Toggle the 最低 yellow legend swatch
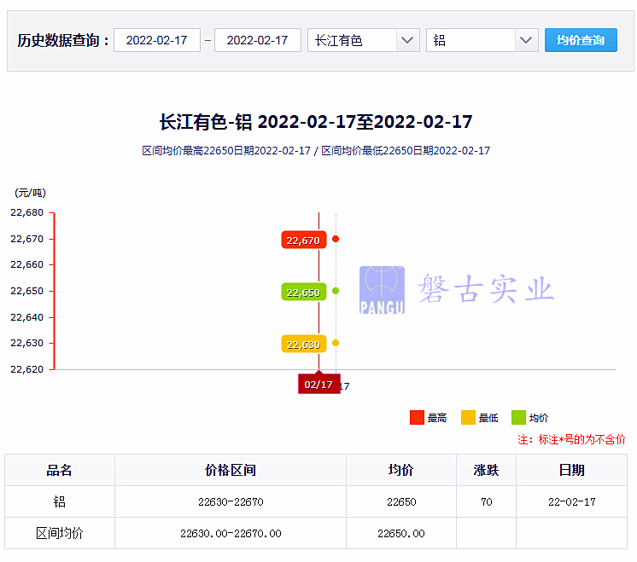Image resolution: width=637 pixels, height=562 pixels. [x=468, y=418]
